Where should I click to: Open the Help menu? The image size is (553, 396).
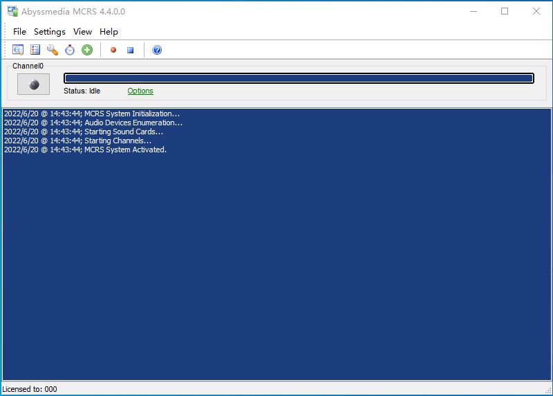click(x=109, y=32)
